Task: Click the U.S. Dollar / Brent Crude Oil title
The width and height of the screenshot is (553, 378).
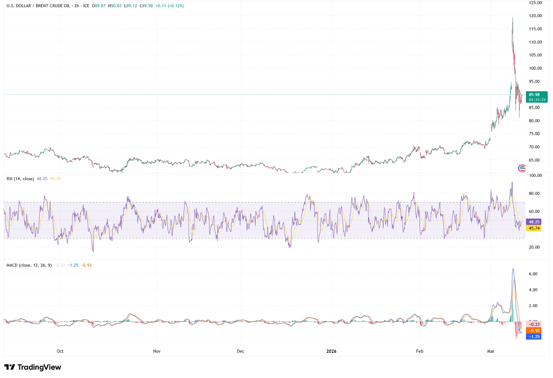Action: pos(38,6)
